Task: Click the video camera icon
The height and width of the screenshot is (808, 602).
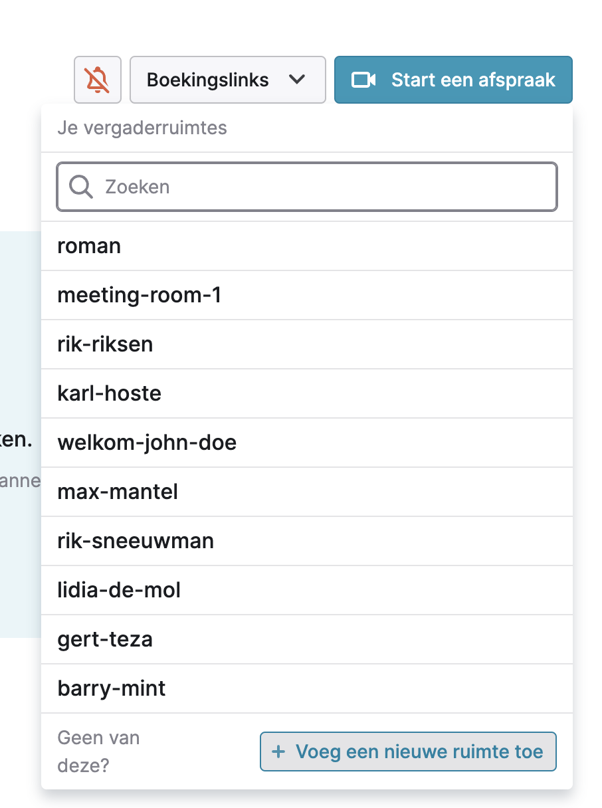Action: point(363,80)
